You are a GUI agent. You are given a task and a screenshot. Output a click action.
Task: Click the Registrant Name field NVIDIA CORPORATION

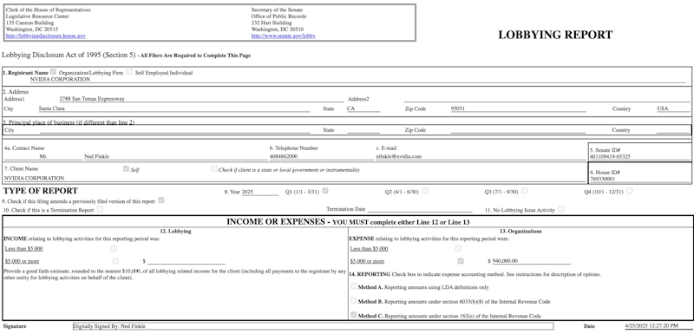[358, 80]
